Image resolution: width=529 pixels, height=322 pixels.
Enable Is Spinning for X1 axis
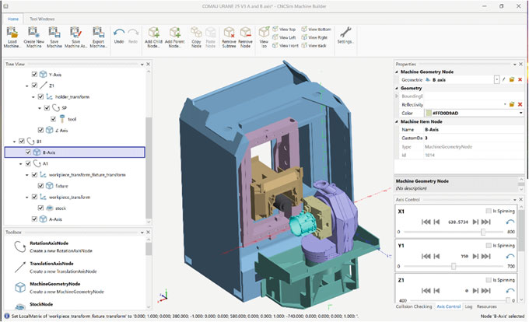[487, 211]
